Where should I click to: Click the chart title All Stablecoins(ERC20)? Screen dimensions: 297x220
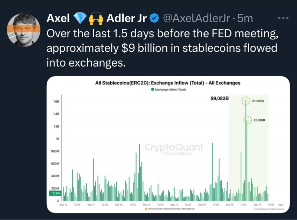(168, 83)
